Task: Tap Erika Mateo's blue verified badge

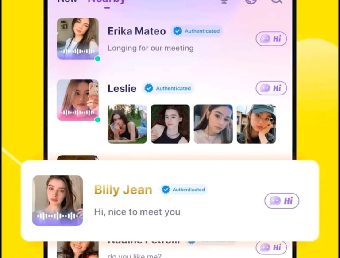Action: point(178,31)
